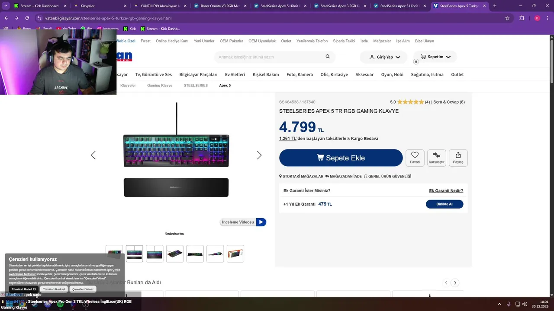Open the Soru & Cevap (8) link
Image resolution: width=554 pixels, height=311 pixels.
449,102
